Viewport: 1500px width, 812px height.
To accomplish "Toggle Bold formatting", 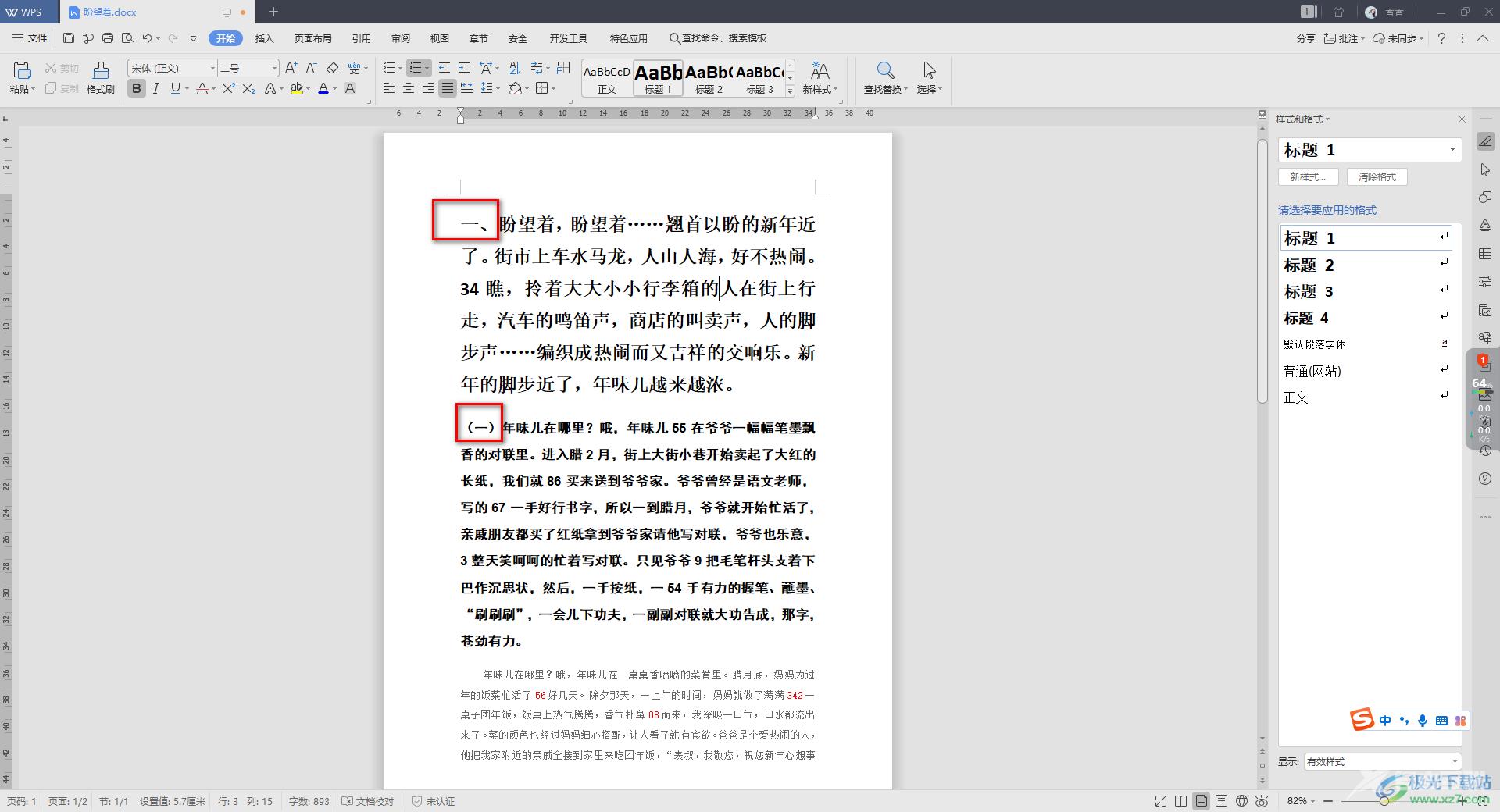I will tap(137, 88).
